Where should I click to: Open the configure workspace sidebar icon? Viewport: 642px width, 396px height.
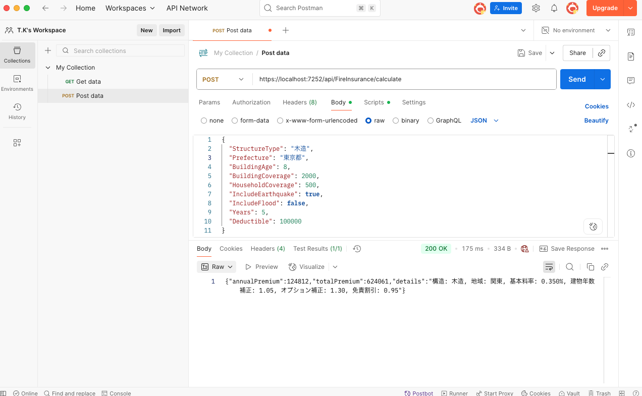(x=17, y=143)
